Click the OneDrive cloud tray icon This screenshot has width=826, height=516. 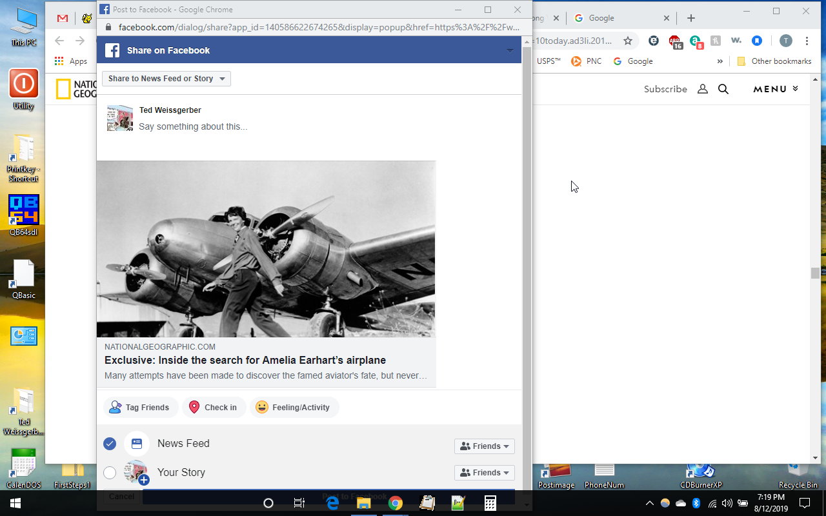pos(681,503)
